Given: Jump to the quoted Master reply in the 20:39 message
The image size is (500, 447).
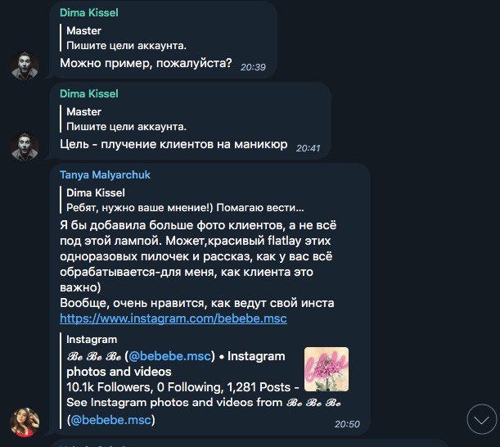Looking at the screenshot, I should click(126, 38).
